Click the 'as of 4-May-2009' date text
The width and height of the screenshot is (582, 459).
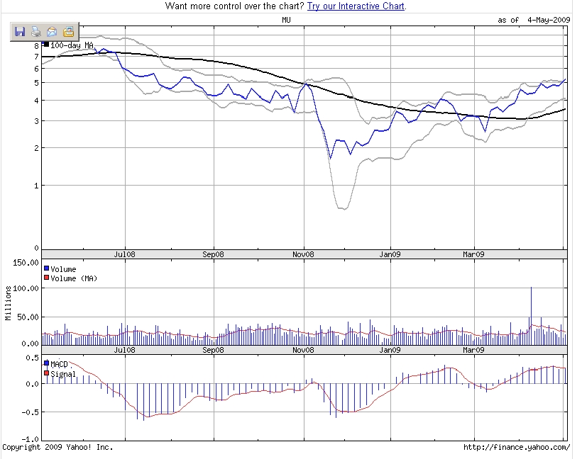[x=534, y=20]
